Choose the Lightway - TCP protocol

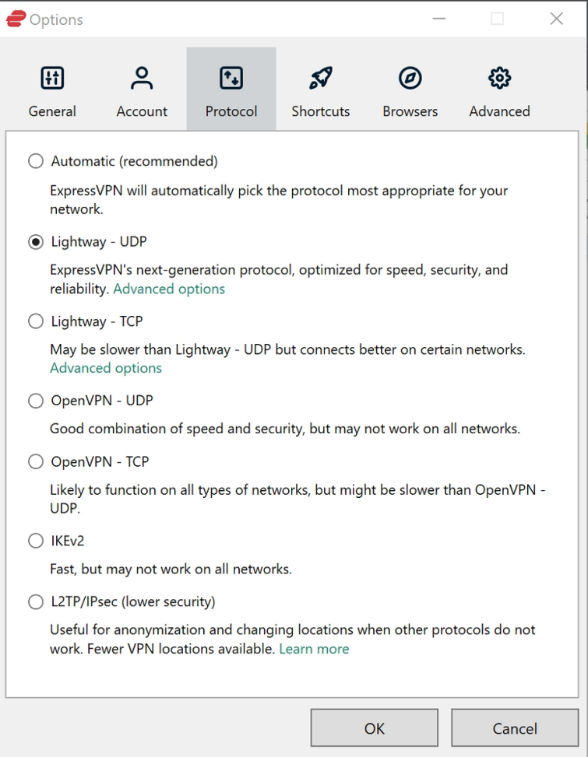(x=35, y=321)
